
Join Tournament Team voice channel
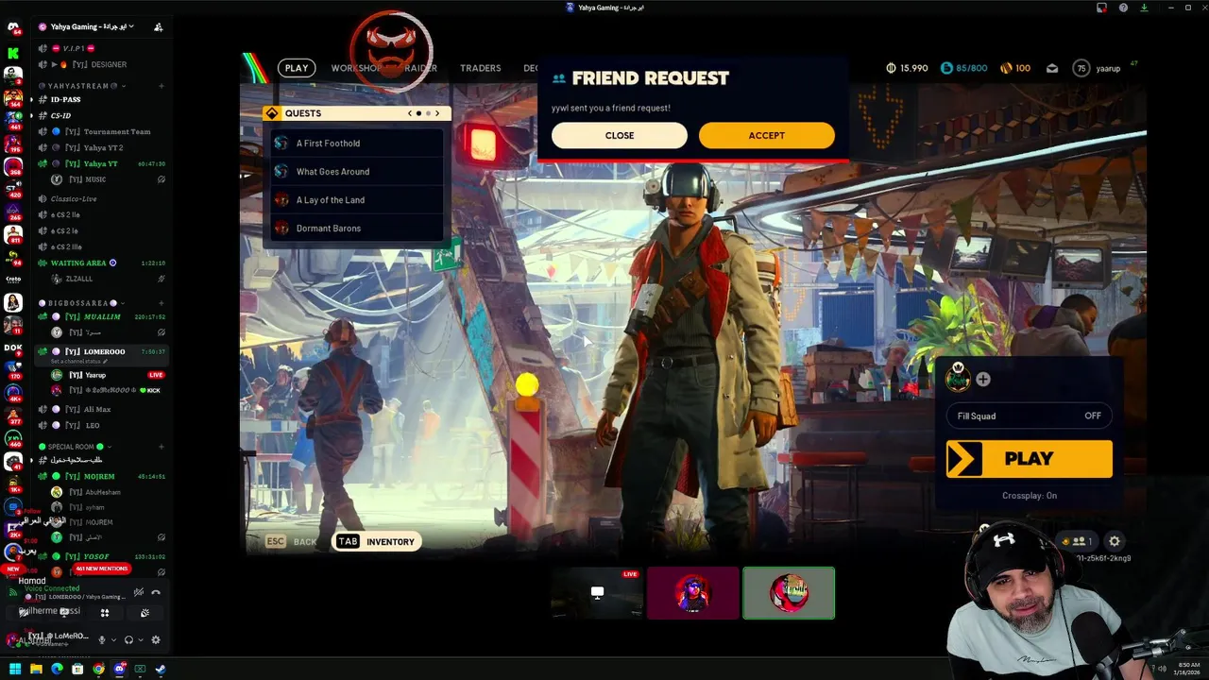tap(99, 131)
